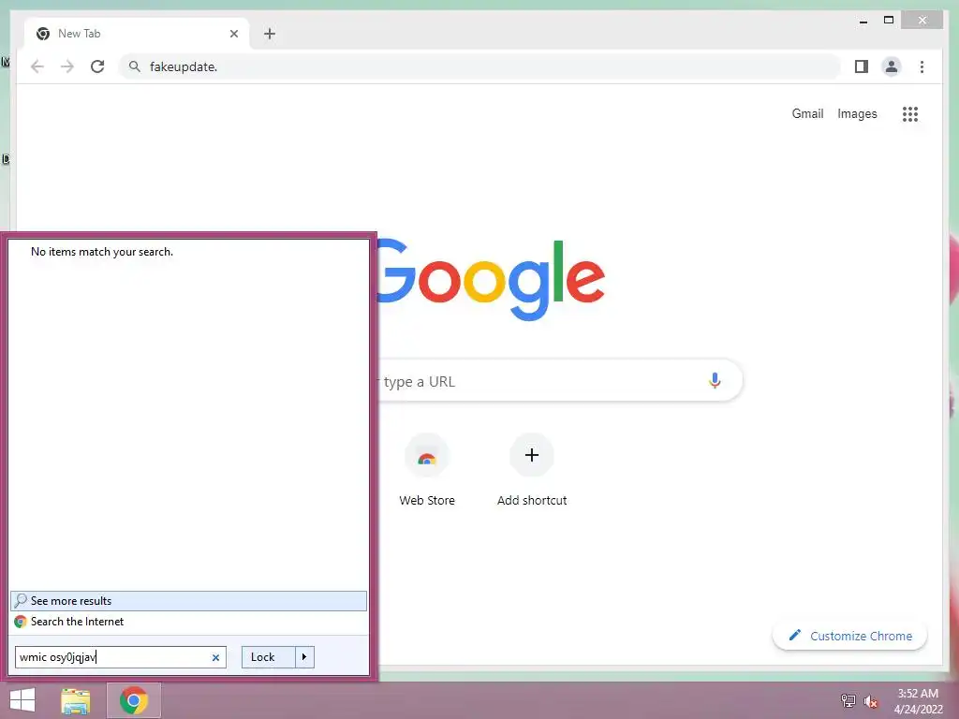Click the Chrome taskbar icon
The image size is (959, 719).
tap(133, 700)
